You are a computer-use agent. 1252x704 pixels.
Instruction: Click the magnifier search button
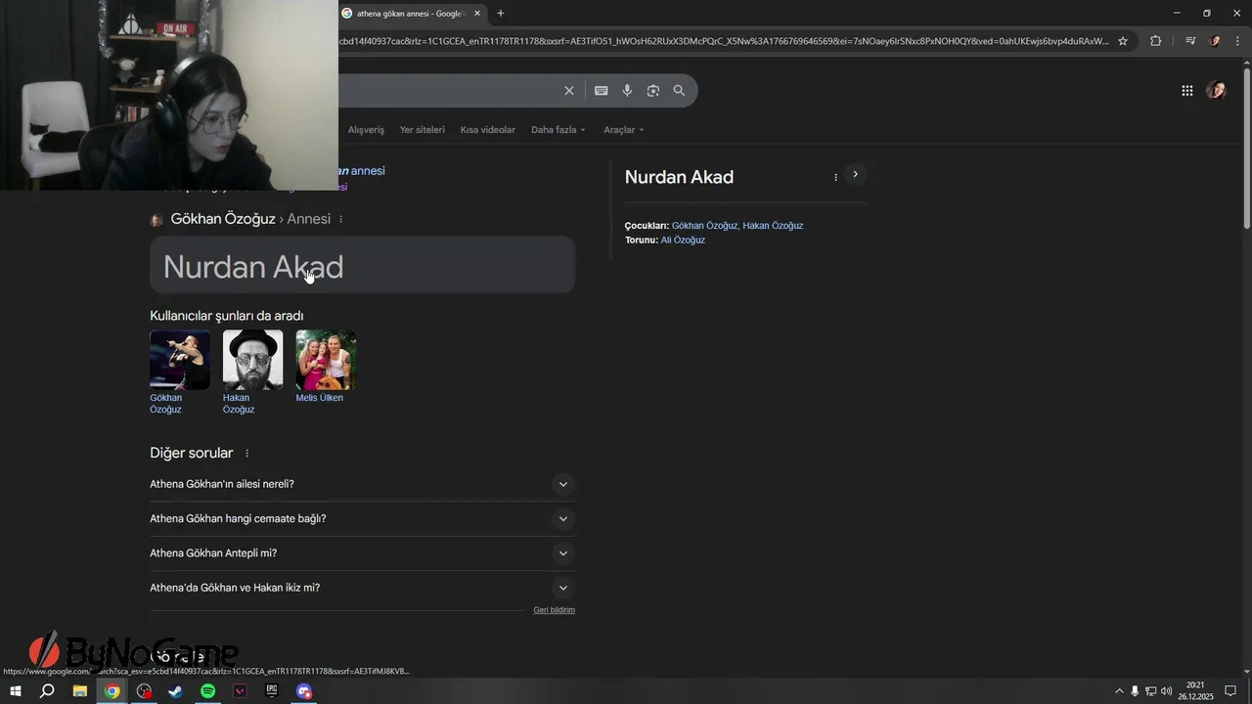tap(679, 90)
